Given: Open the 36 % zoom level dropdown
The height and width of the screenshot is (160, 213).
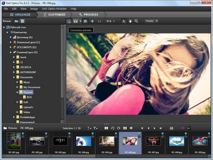Looking at the screenshot, I should 111,21.
